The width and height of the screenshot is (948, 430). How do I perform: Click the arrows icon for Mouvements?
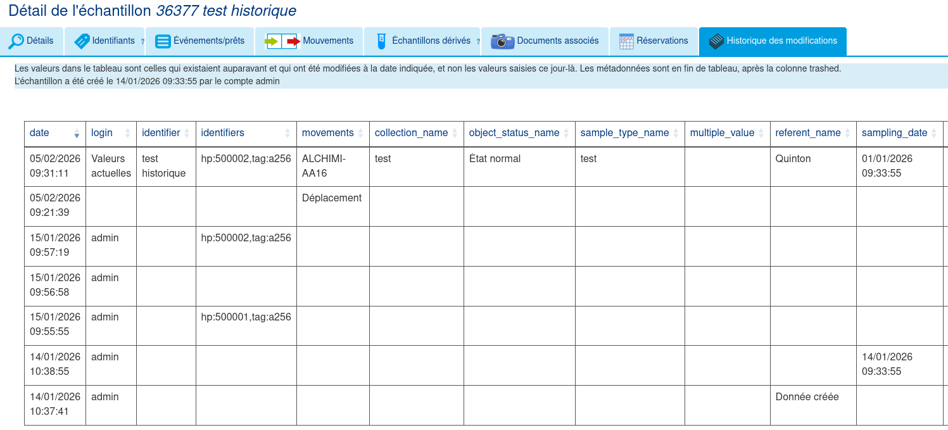click(x=282, y=41)
